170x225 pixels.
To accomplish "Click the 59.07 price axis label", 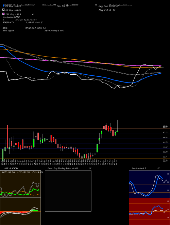I will (x=165, y=147).
